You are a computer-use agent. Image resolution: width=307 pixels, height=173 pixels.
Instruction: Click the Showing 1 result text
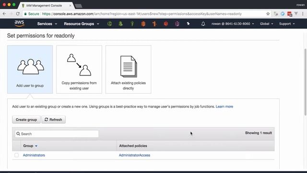click(x=259, y=133)
